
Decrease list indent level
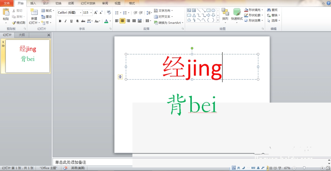pos(135,13)
